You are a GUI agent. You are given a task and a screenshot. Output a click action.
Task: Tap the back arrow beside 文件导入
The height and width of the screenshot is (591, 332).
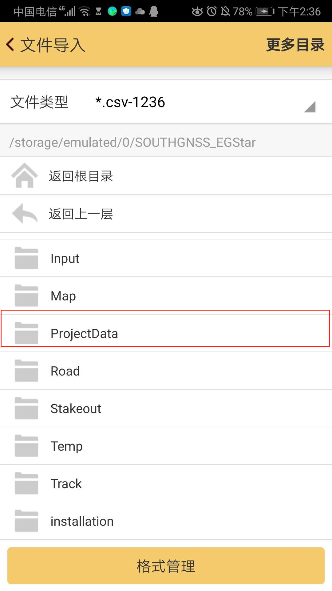[10, 45]
